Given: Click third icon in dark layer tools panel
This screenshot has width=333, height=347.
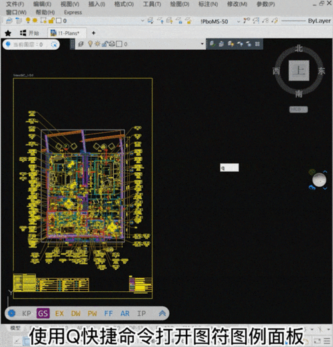Looking at the screenshot, I should [230, 44].
